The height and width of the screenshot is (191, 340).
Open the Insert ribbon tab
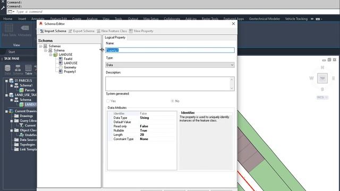click(22, 19)
